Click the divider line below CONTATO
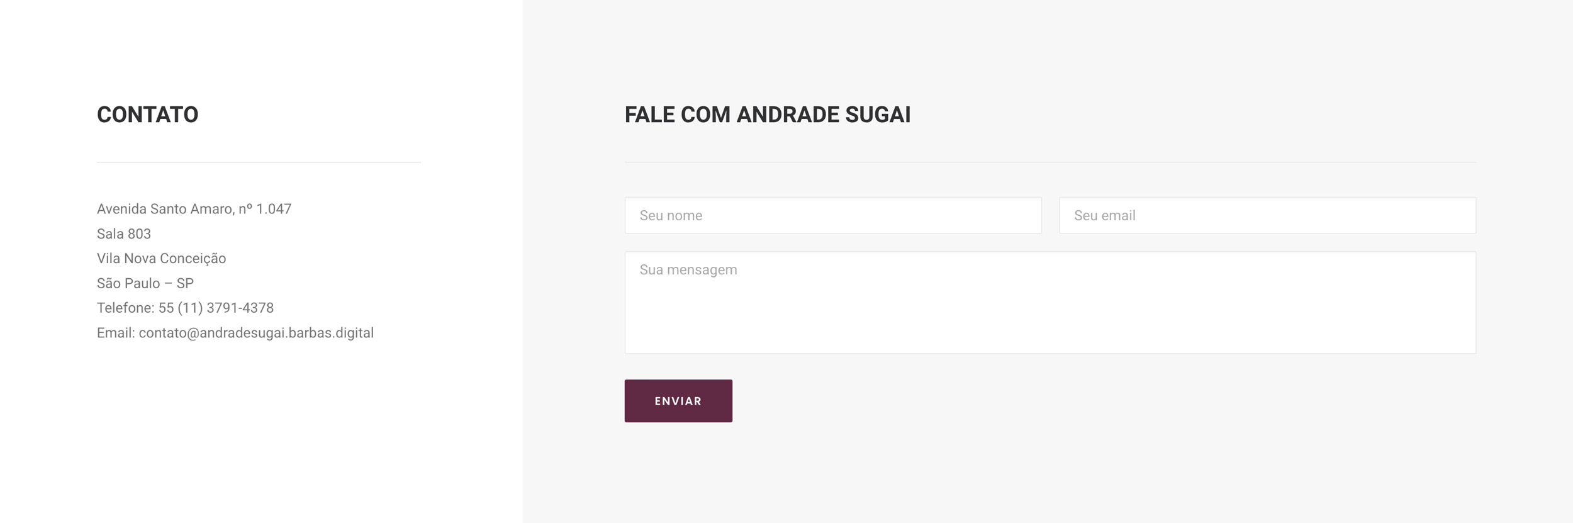1573x523 pixels. (x=259, y=162)
